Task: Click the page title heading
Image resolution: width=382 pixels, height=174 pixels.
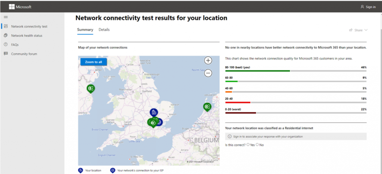Action: [x=151, y=18]
